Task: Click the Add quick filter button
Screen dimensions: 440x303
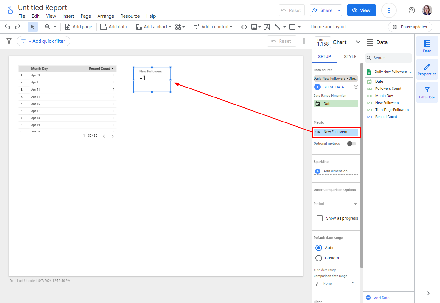Action: click(43, 41)
